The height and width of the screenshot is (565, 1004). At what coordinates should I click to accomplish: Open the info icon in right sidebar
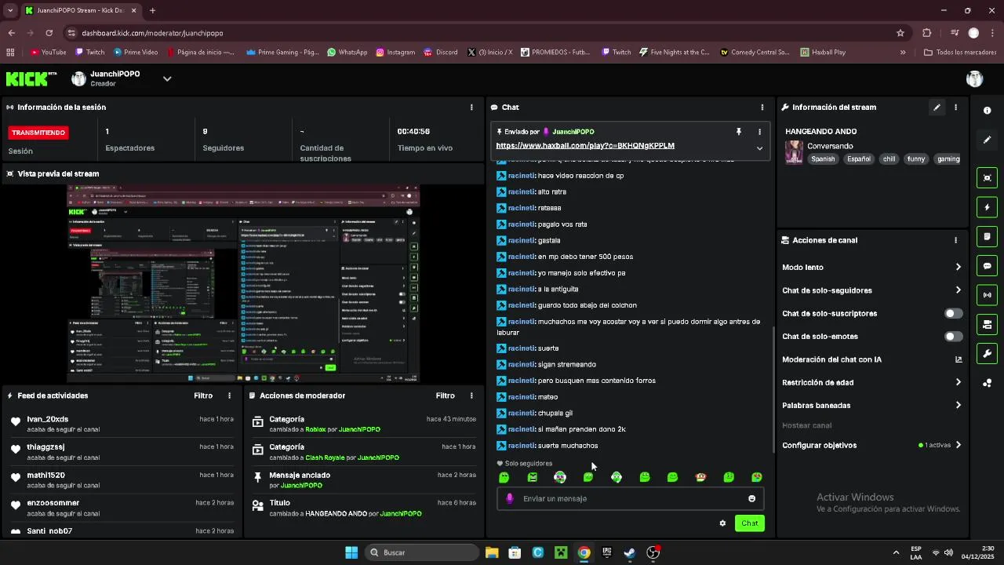(x=987, y=111)
